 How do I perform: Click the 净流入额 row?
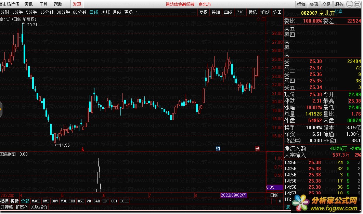coord(323,148)
